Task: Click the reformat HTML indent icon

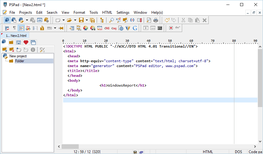Action: [x=72, y=28]
